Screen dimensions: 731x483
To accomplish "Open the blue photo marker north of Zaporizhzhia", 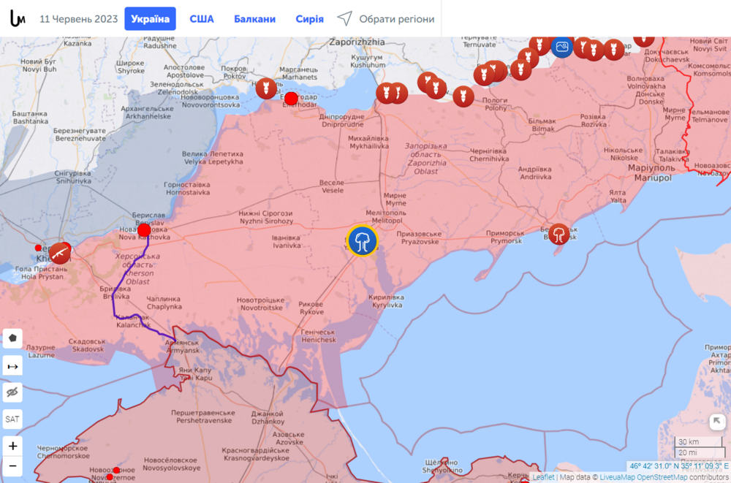I will tap(561, 46).
